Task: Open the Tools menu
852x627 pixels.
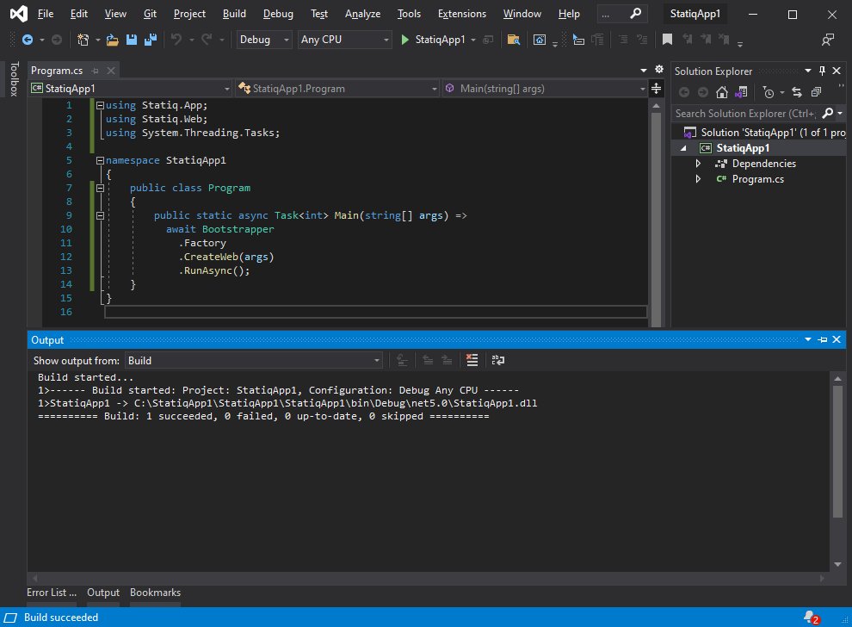Action: pos(409,14)
